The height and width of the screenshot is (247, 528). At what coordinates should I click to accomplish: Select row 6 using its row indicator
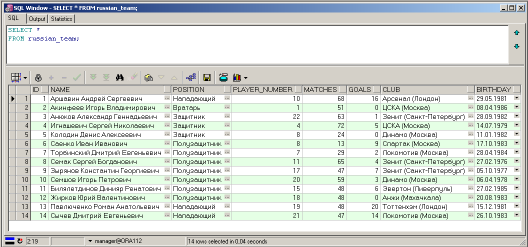pos(13,144)
